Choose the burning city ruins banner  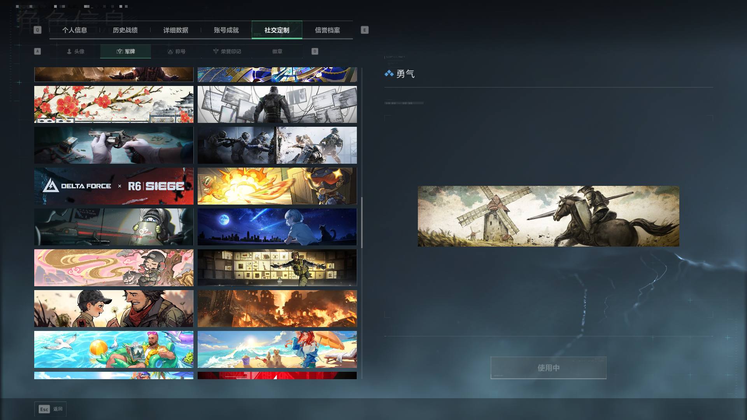pos(277,308)
